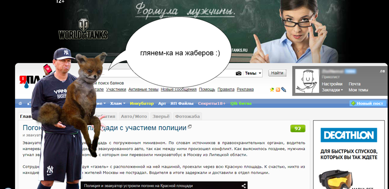Select the home icon in blue navbar
The image size is (389, 189).
pyautogui.click(x=20, y=103)
